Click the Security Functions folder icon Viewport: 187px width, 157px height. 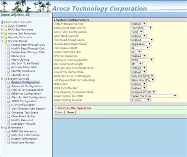(x=5, y=37)
